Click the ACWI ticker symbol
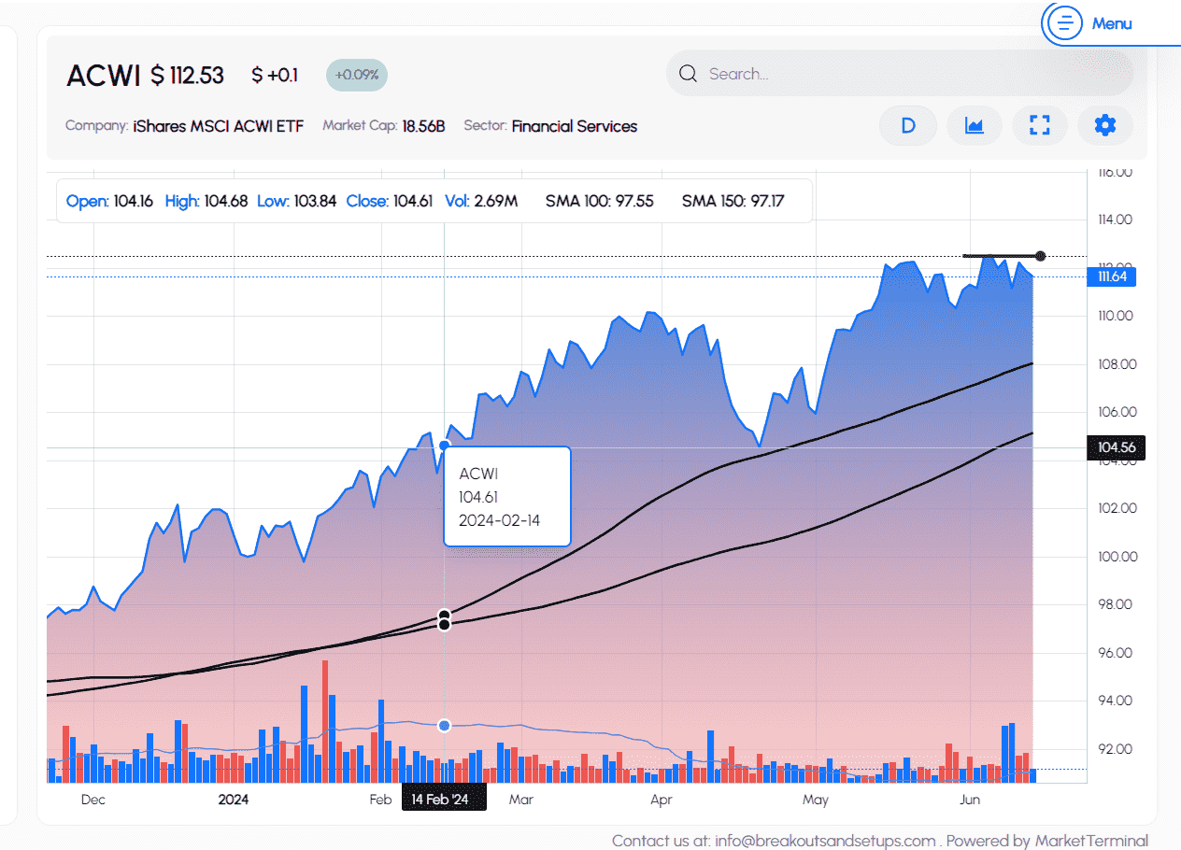This screenshot has height=850, width=1181. [103, 76]
